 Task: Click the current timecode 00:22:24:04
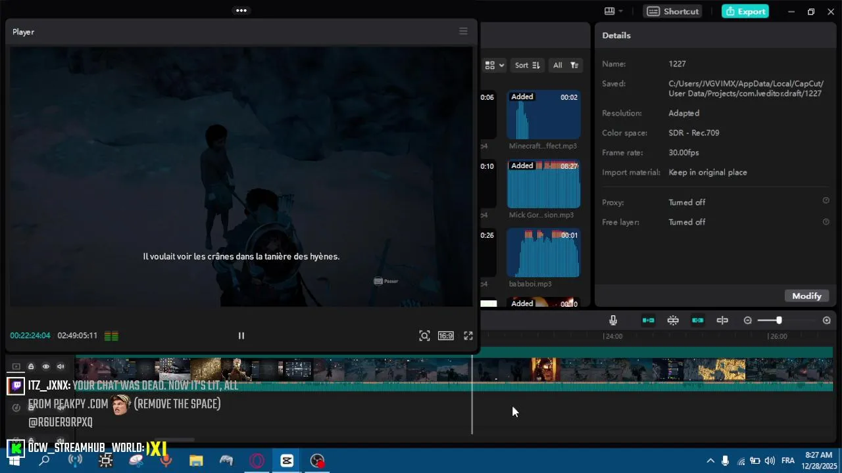pyautogui.click(x=30, y=336)
